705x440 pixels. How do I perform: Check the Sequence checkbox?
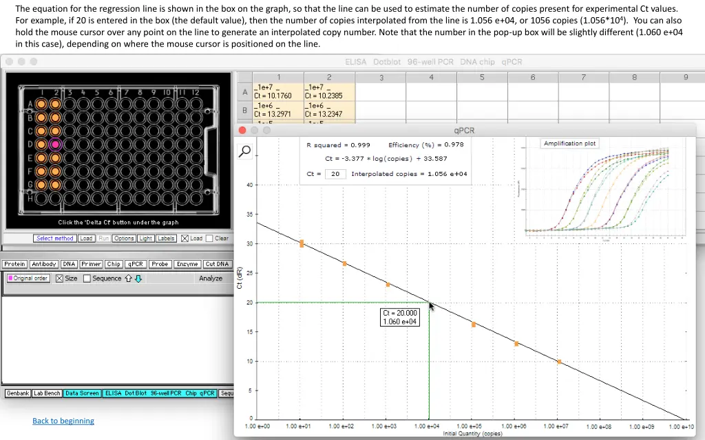(x=87, y=278)
